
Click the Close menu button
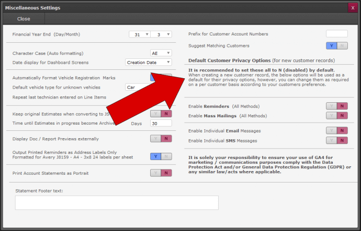click(x=24, y=19)
